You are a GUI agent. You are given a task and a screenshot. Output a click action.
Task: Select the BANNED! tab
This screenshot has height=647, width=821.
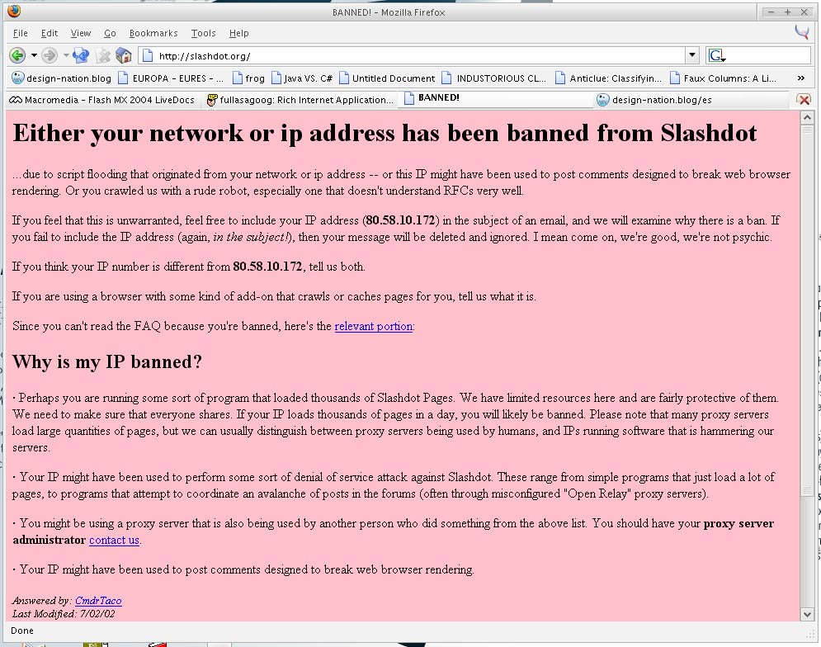coord(495,98)
